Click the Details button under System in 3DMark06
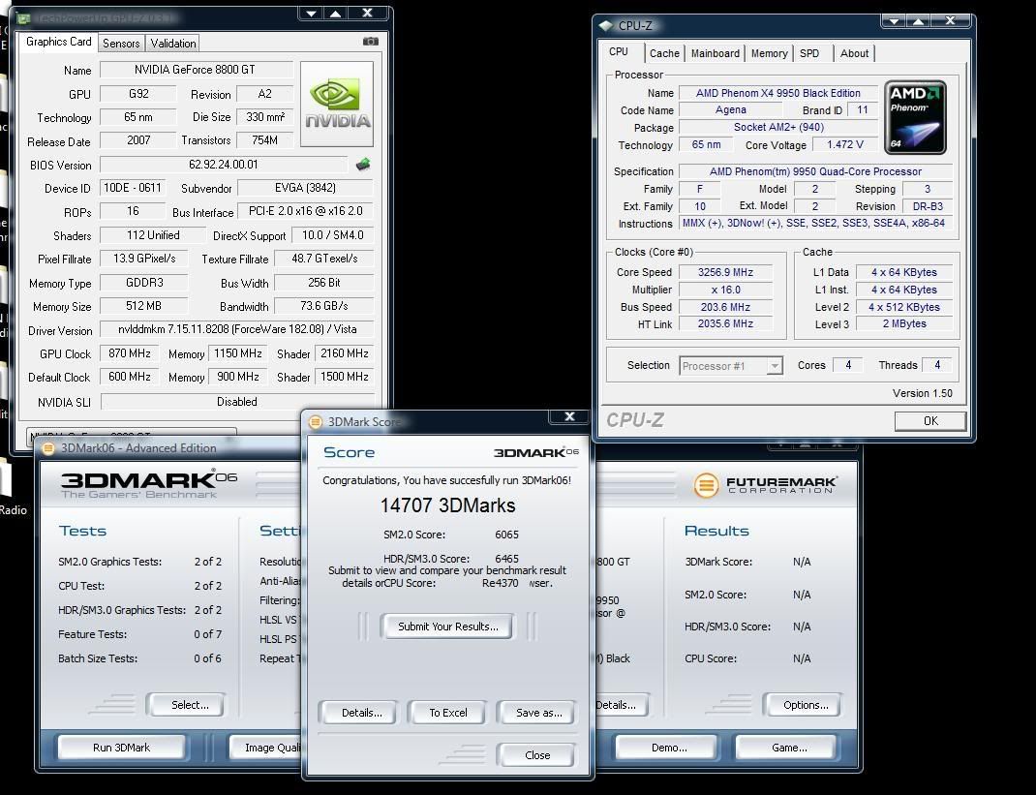This screenshot has height=795, width=1036. click(621, 705)
